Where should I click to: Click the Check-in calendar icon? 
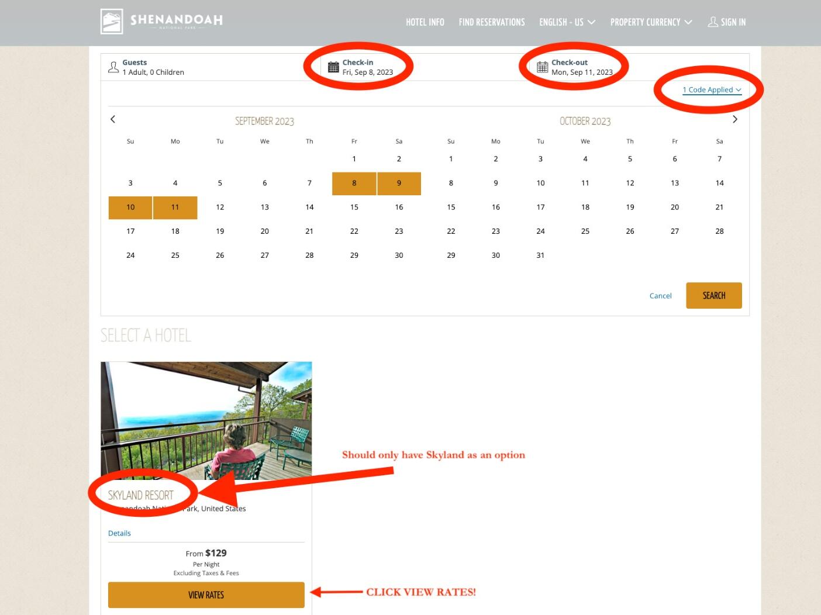333,67
